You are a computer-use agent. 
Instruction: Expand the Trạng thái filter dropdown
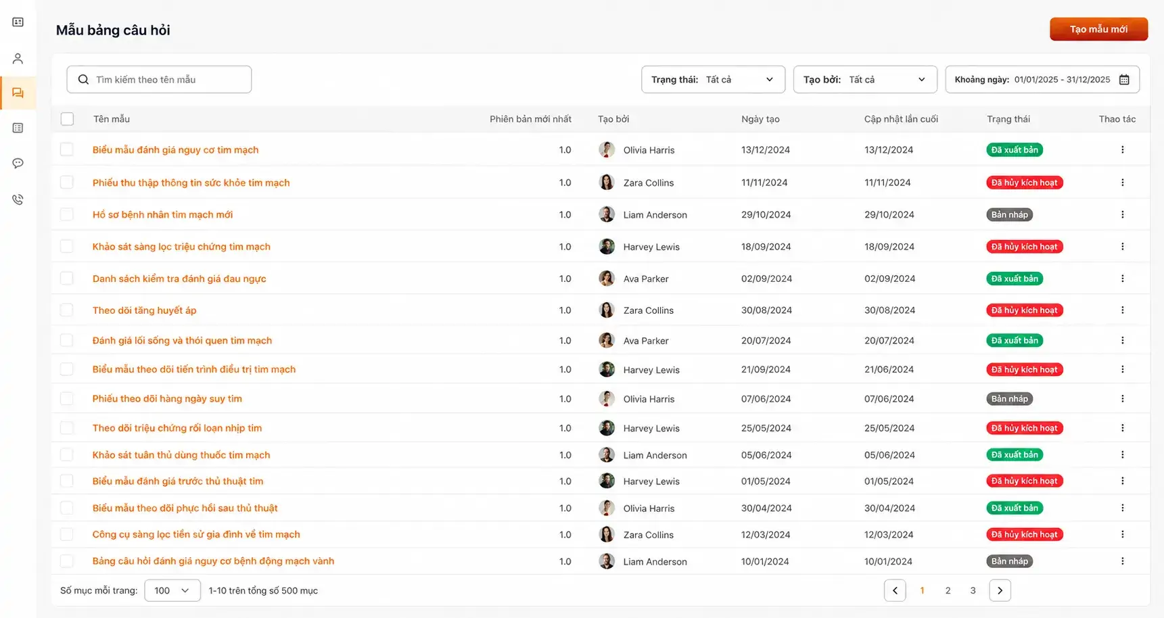713,80
